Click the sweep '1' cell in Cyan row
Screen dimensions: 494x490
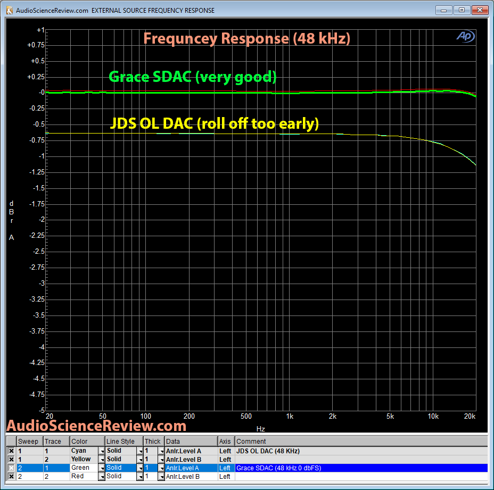(x=30, y=451)
